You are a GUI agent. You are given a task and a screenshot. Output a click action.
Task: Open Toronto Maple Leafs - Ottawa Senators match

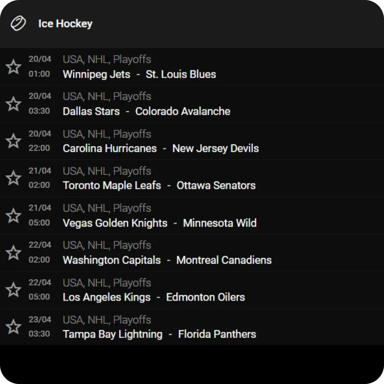192,178
